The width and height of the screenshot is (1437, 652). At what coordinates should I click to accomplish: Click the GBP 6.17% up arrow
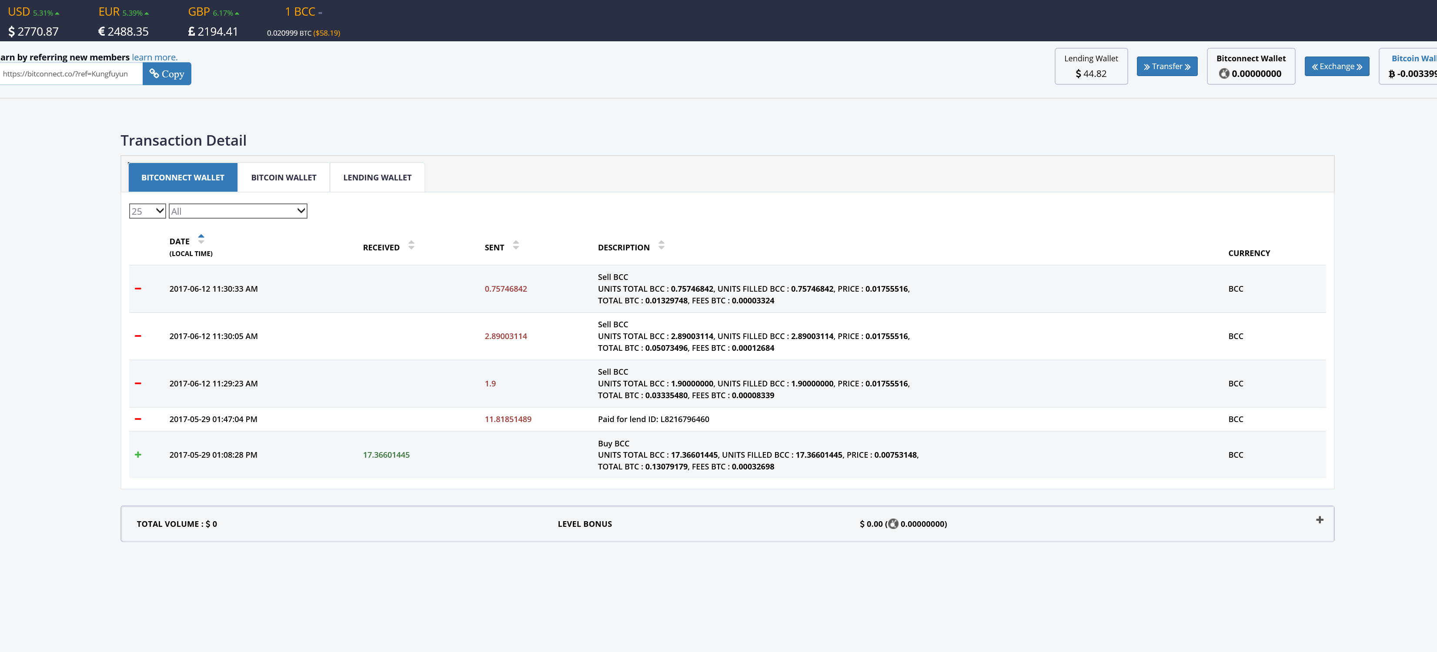[x=237, y=13]
